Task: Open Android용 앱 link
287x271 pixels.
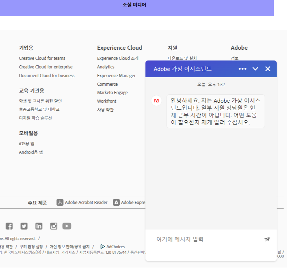Action: [x=31, y=152]
